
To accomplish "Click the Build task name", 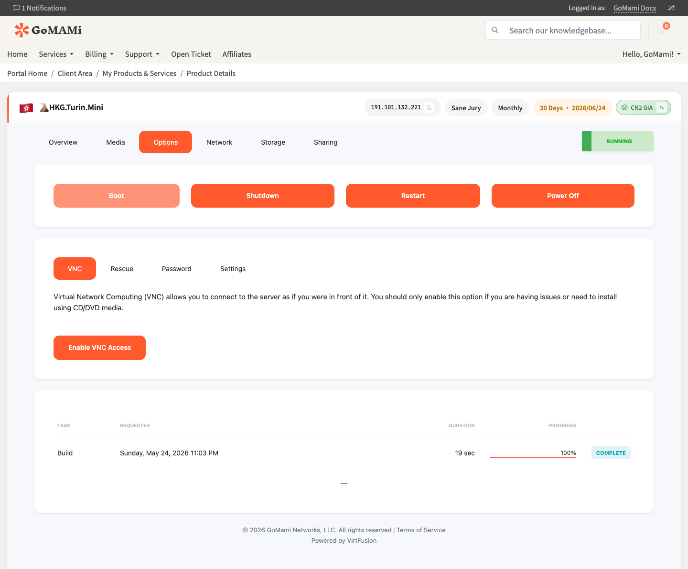I will (65, 453).
